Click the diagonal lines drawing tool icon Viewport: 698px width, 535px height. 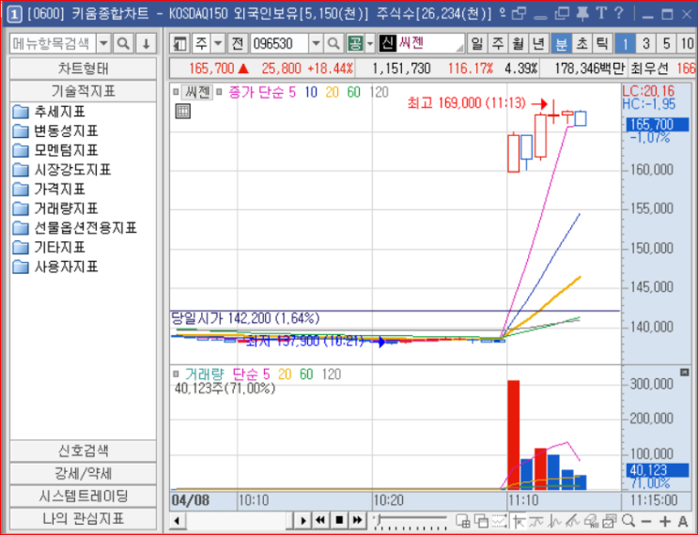pos(572,520)
